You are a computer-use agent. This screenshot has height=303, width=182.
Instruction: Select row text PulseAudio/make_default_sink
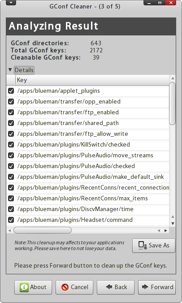[91, 177]
